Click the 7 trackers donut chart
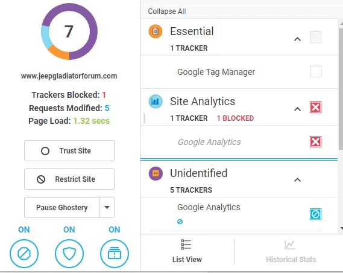This screenshot has height=273, width=343. (x=69, y=31)
